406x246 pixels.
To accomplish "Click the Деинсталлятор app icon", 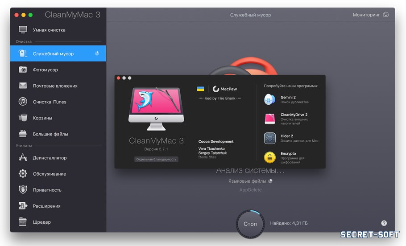I will [x=23, y=157].
